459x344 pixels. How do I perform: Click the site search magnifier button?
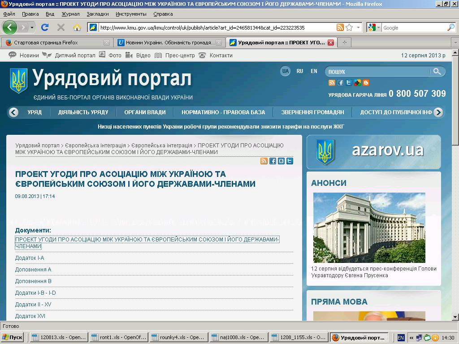(x=437, y=71)
